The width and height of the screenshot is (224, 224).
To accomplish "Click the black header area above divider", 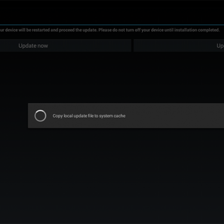I will point(112,13).
